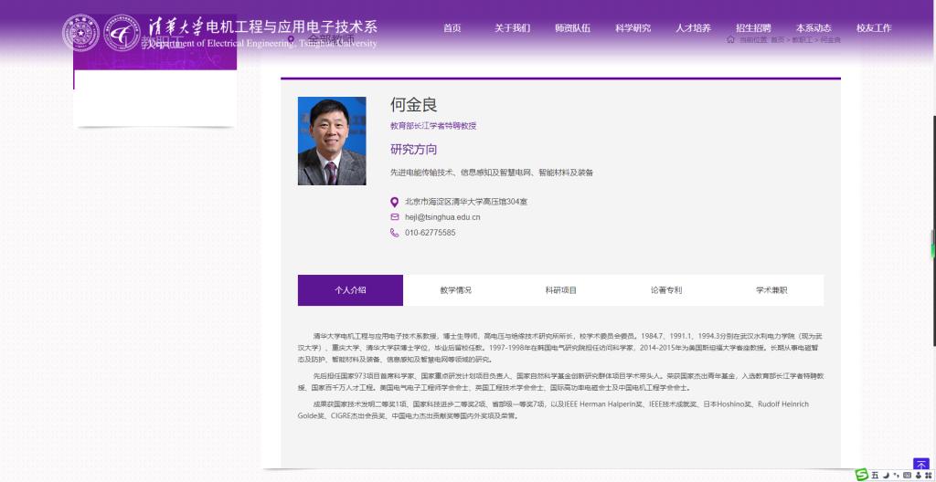The height and width of the screenshot is (482, 936).
Task: Toggle the punctuation mode icon on the IME bar
Action: click(x=896, y=476)
